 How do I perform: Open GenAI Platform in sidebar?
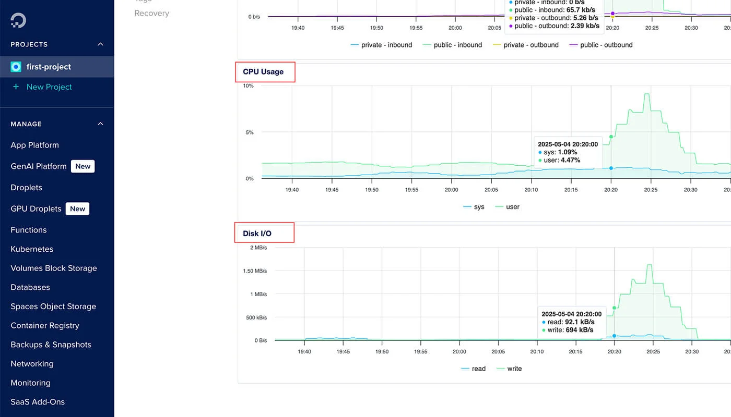point(39,166)
